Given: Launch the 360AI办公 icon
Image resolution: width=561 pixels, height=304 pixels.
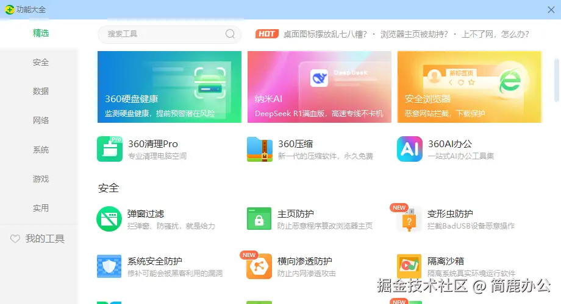Looking at the screenshot, I should (x=410, y=149).
